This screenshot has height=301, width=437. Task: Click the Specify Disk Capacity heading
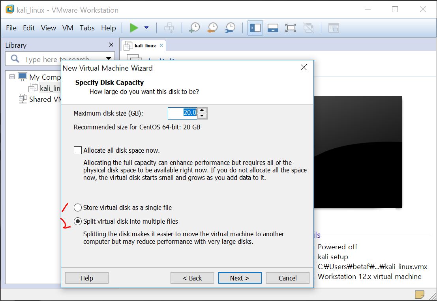click(x=109, y=82)
